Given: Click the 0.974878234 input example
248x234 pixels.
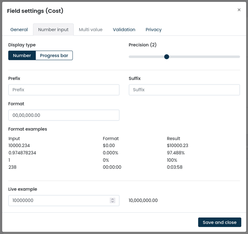Looking at the screenshot, I should 22,153.
